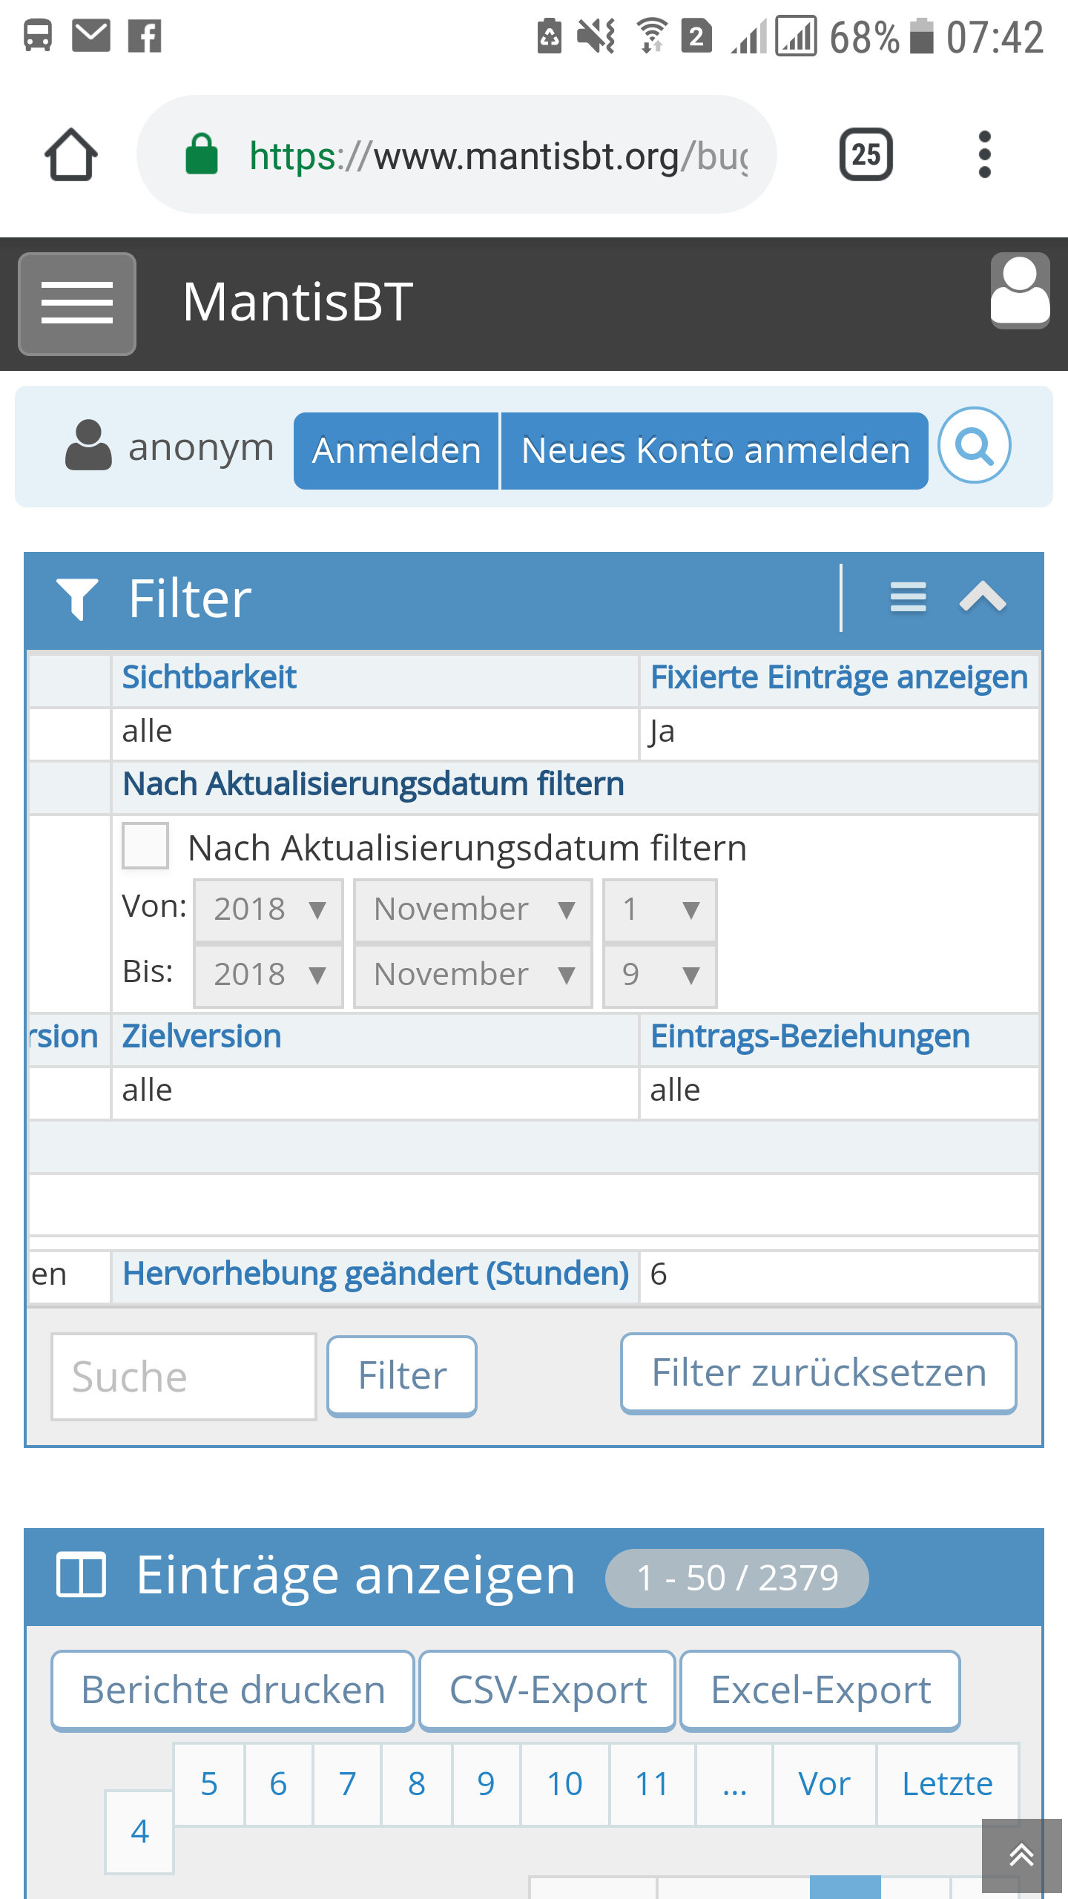Enable Nach Aktualisierungsdatum filtern checkbox
This screenshot has width=1068, height=1899.
(145, 846)
